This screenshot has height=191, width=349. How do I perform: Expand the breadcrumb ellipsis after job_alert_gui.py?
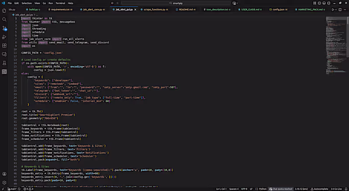[37, 15]
